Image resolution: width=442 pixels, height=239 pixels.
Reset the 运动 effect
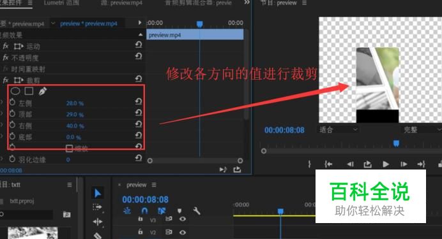tap(139, 45)
